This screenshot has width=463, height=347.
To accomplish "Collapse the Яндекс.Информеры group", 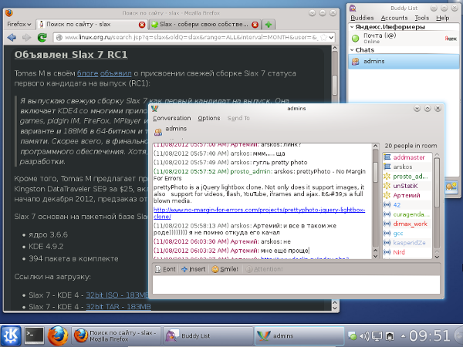I will [x=352, y=27].
